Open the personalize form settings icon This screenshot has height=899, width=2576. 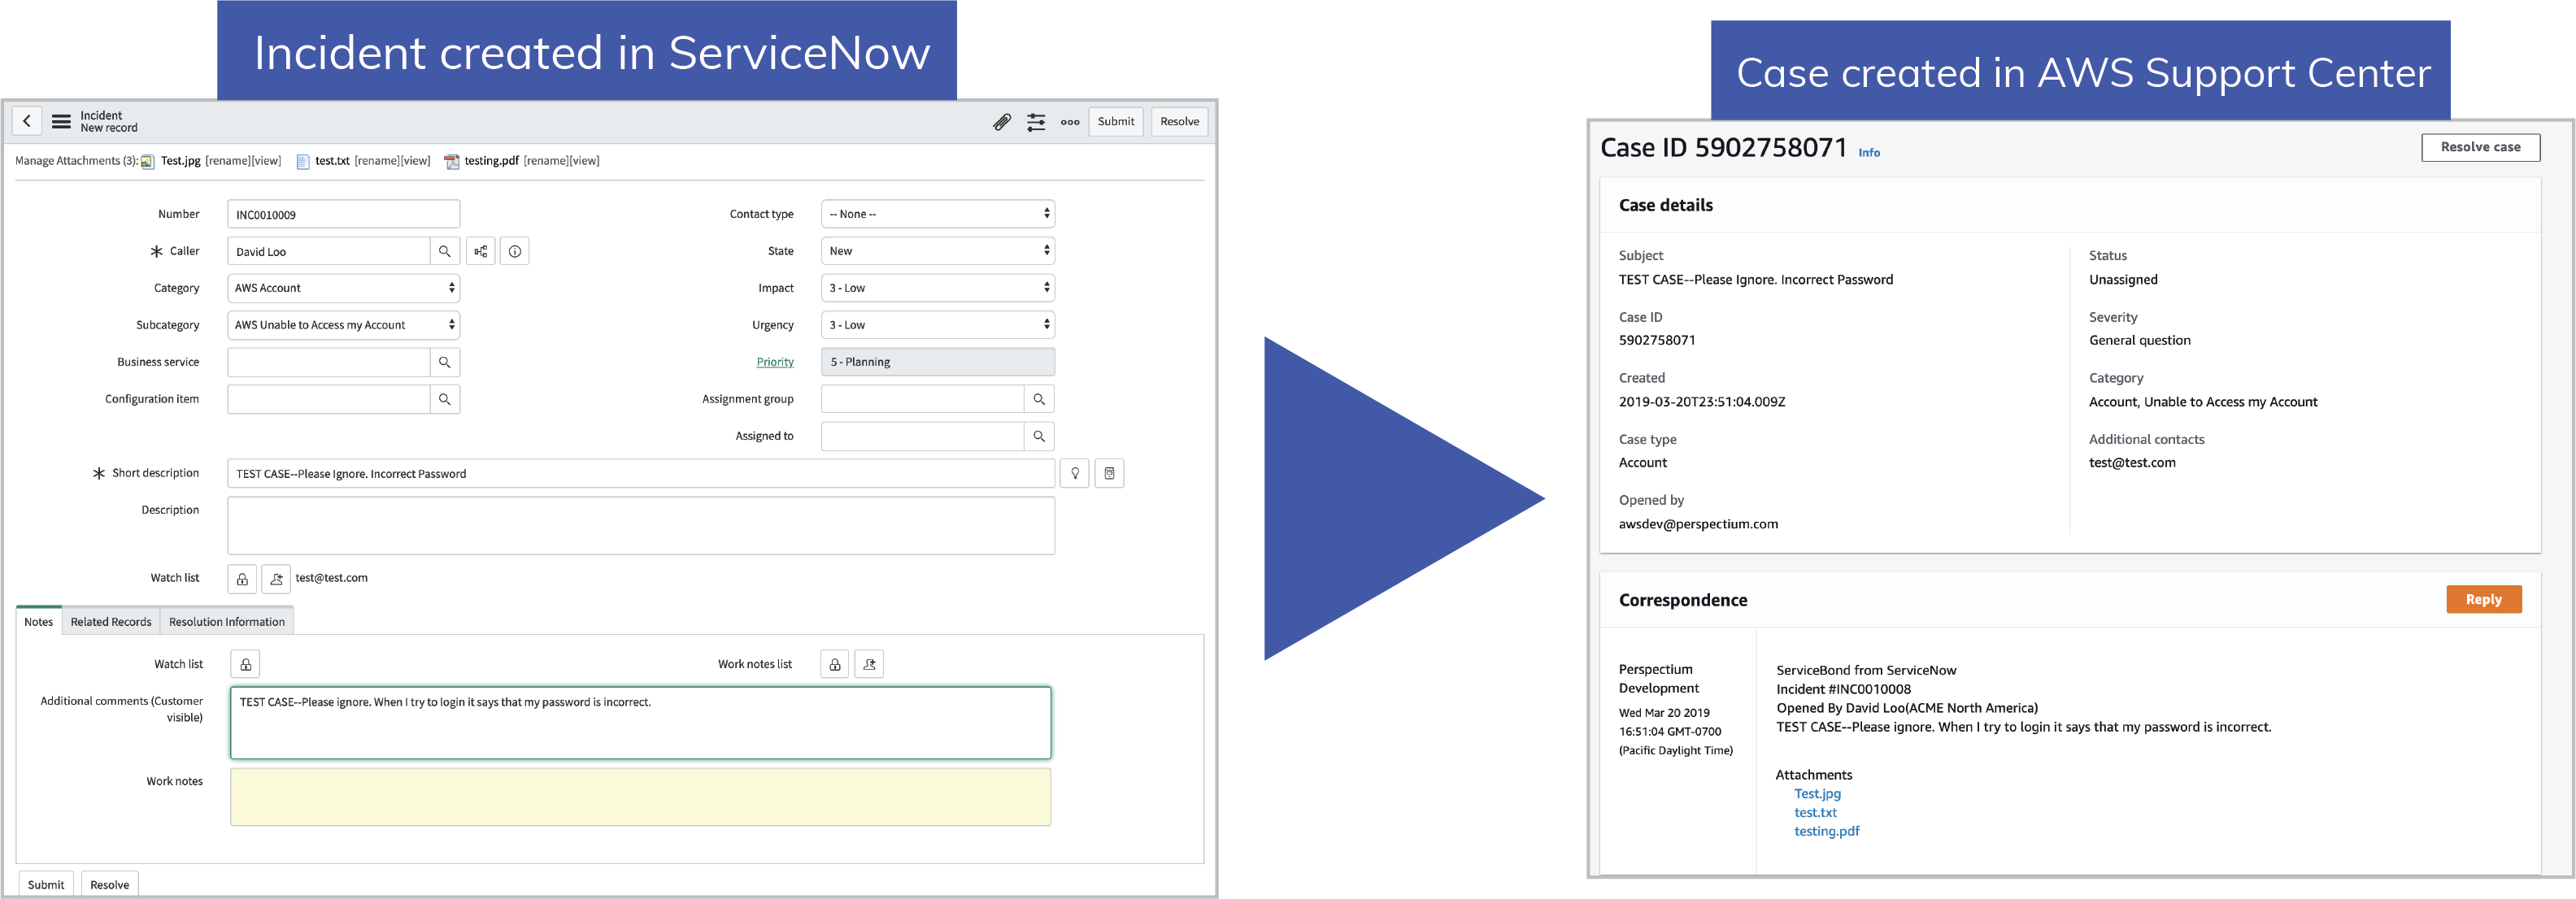(1036, 122)
